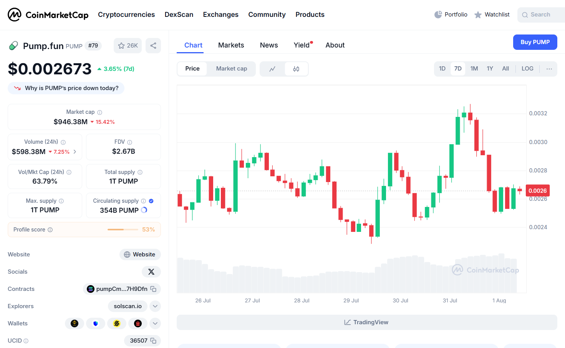565x348 pixels.
Task: Select the red-black wallet icon
Action: coord(138,323)
